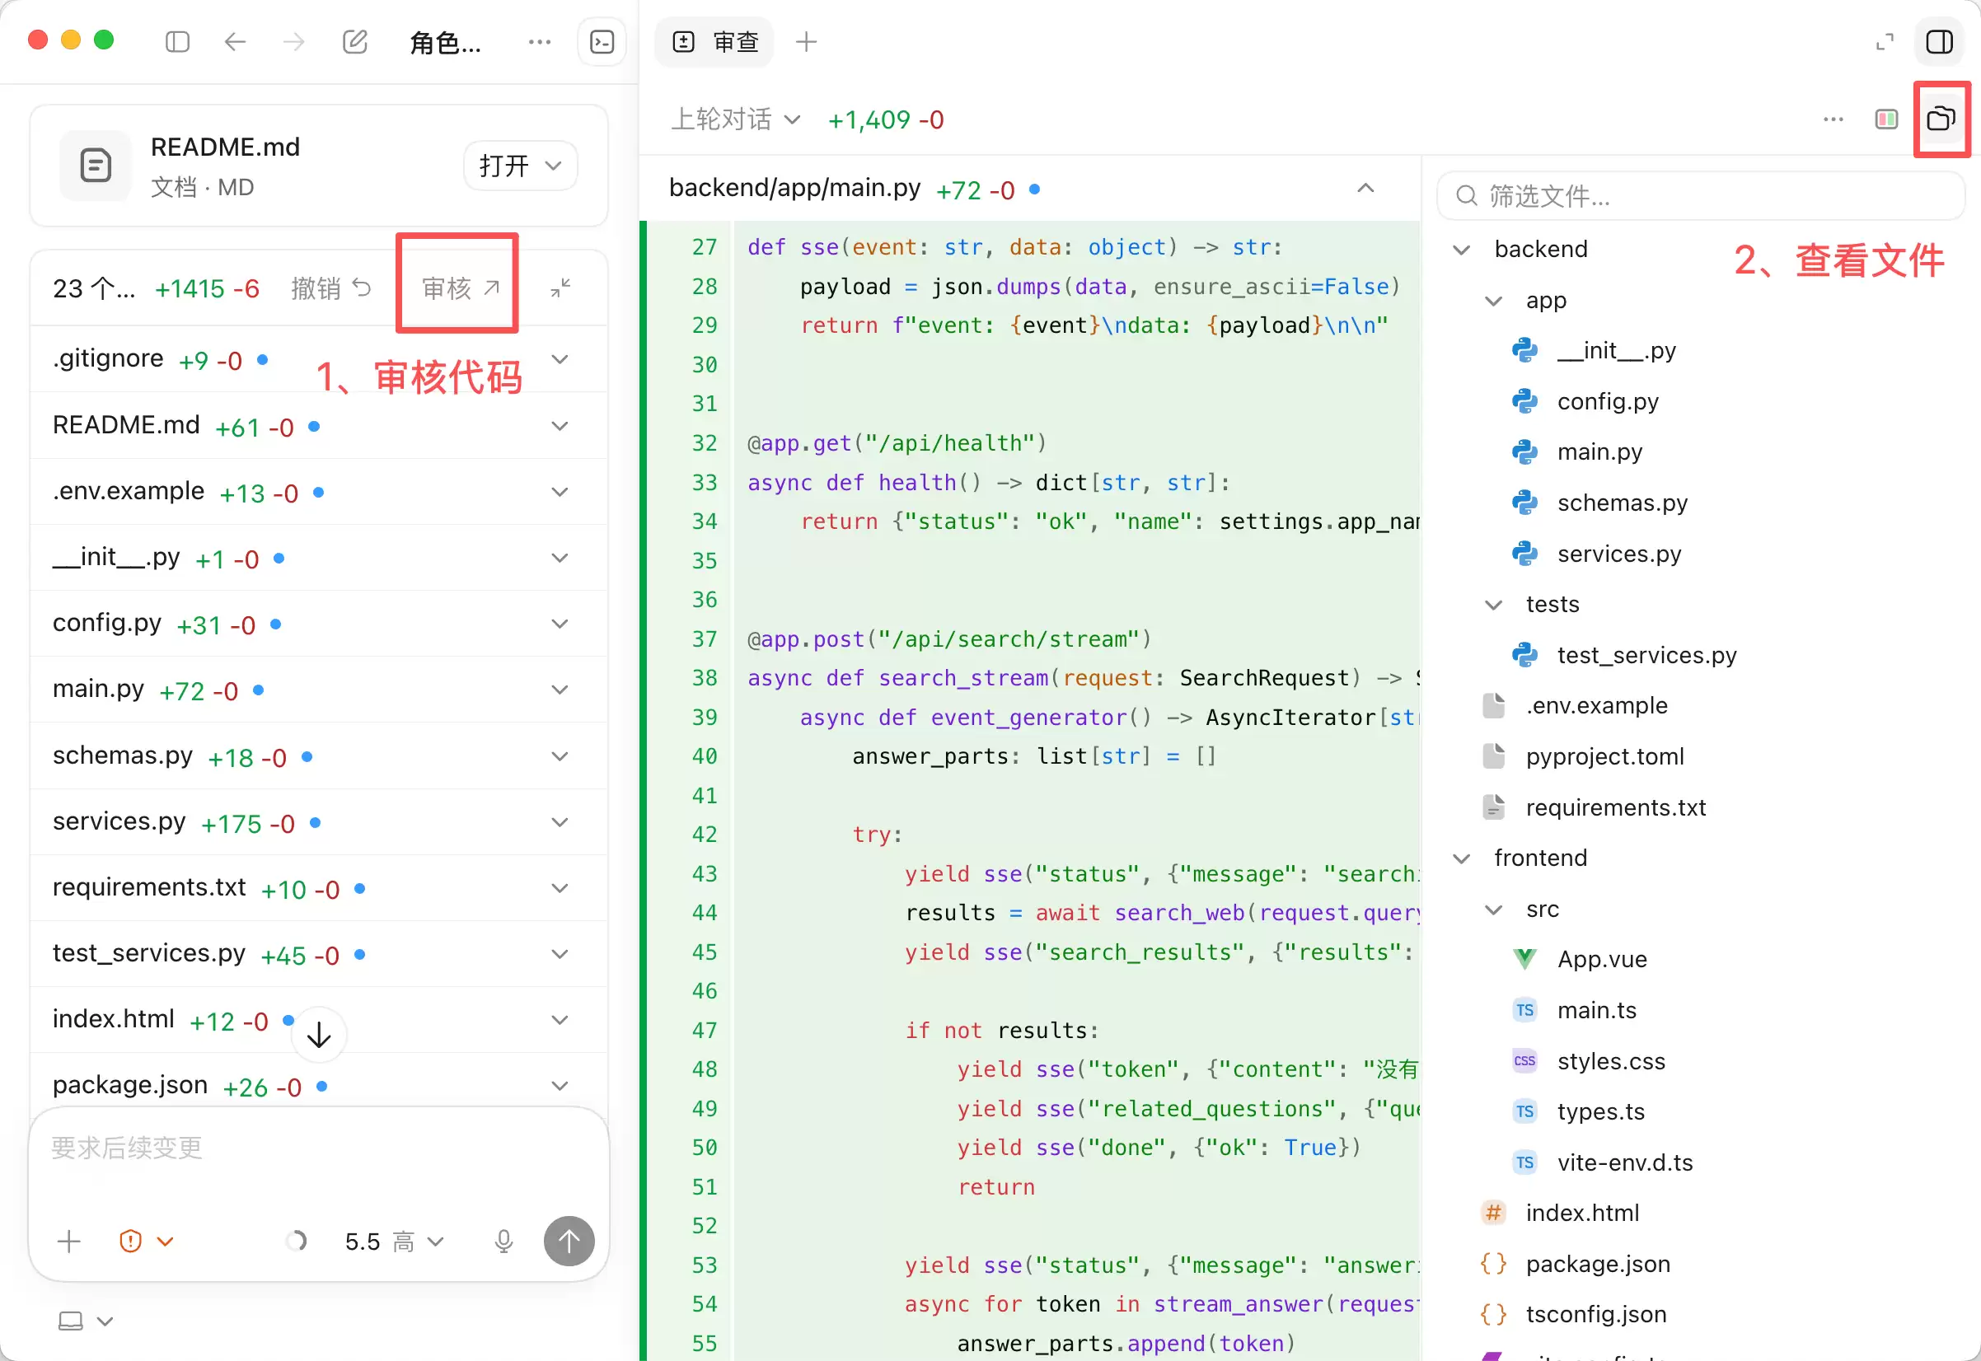The height and width of the screenshot is (1361, 1981).
Task: Collapse the app folder
Action: [1493, 301]
